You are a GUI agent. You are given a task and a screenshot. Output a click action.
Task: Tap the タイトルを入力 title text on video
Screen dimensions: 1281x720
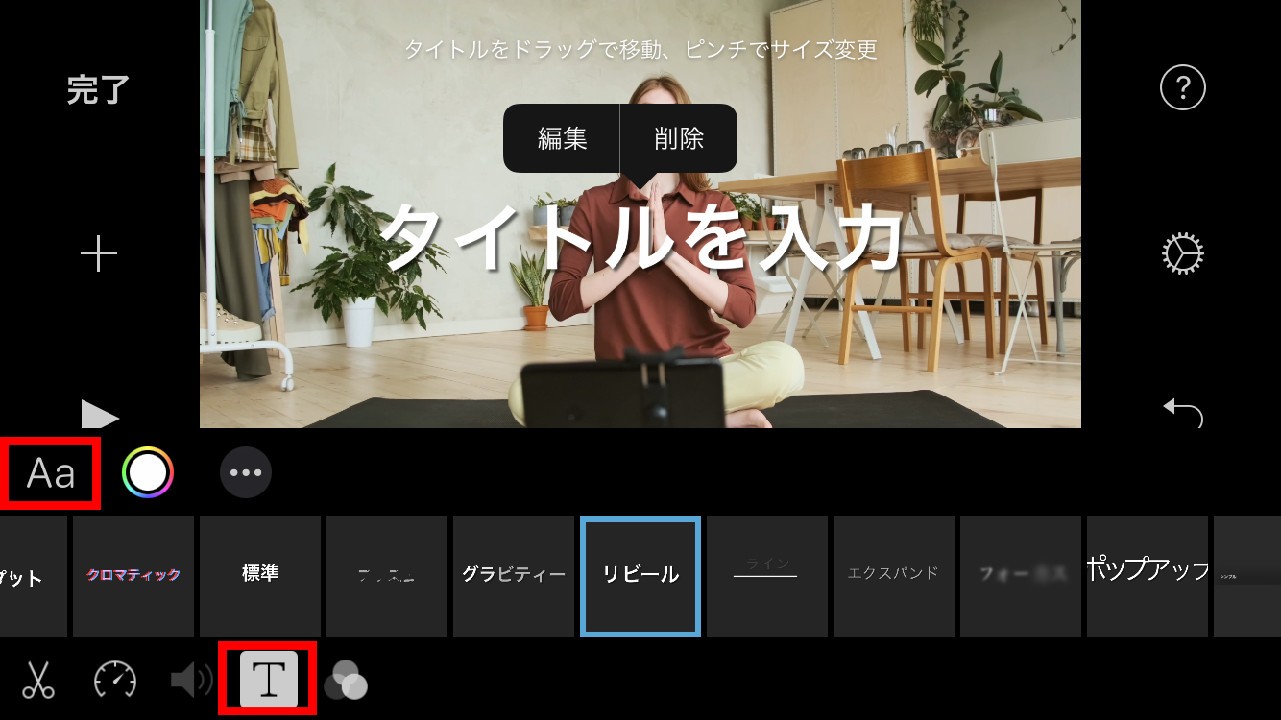[640, 237]
